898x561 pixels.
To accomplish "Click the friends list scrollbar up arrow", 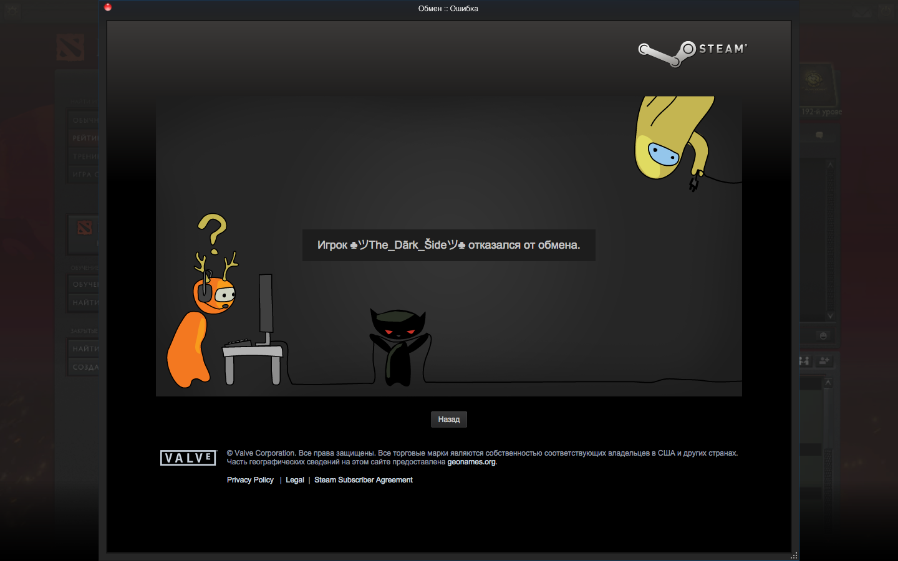I will 828,383.
